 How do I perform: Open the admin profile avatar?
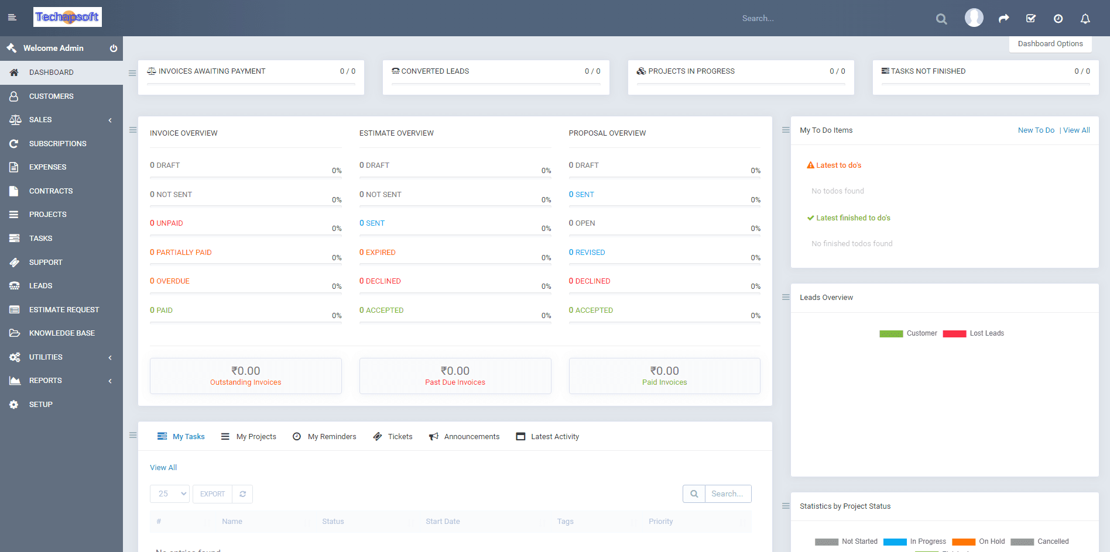coord(974,18)
